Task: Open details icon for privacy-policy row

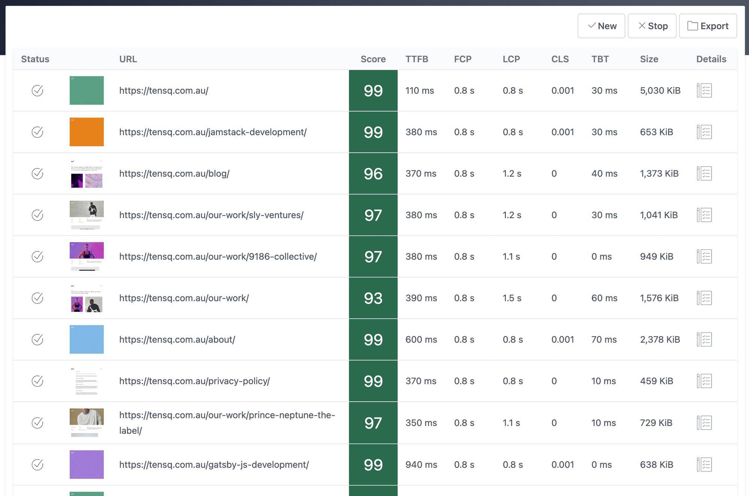Action: pyautogui.click(x=704, y=381)
